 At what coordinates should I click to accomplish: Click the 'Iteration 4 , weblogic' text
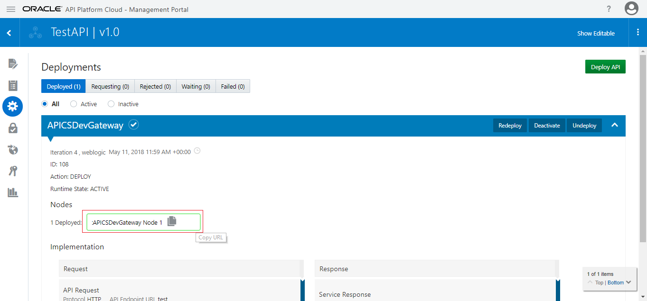(x=78, y=152)
